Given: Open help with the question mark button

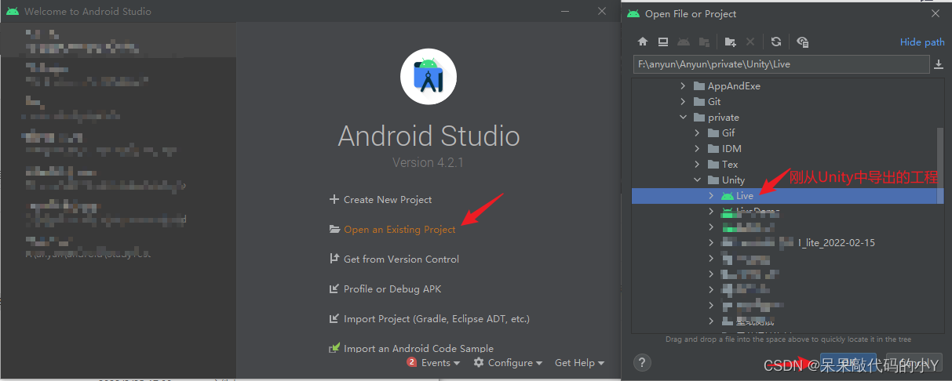Looking at the screenshot, I should (642, 362).
